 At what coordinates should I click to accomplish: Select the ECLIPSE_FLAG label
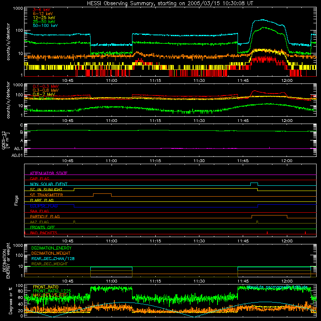pyautogui.click(x=44, y=206)
